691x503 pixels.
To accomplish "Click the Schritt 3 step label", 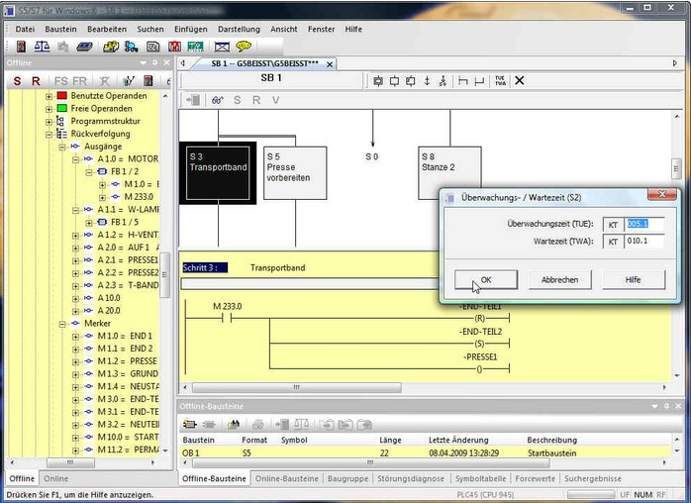I will 205,267.
